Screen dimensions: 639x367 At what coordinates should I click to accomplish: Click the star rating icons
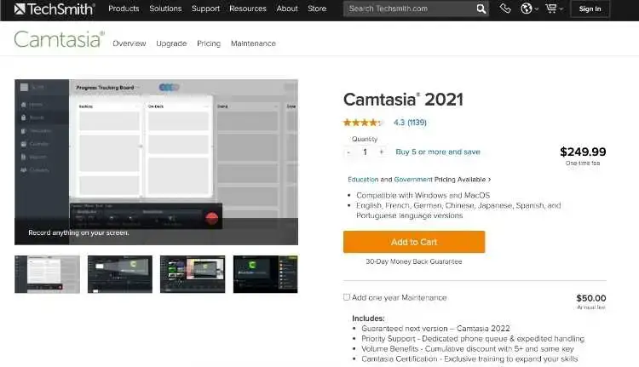tap(362, 123)
